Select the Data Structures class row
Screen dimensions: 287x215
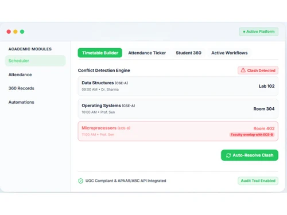click(178, 86)
